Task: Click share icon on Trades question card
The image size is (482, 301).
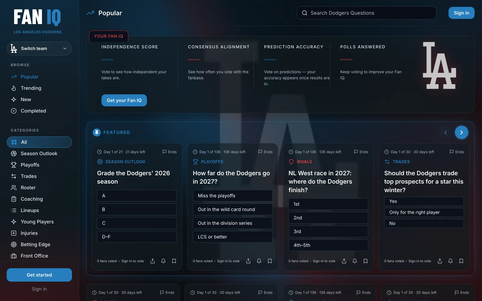Action: click(x=440, y=261)
